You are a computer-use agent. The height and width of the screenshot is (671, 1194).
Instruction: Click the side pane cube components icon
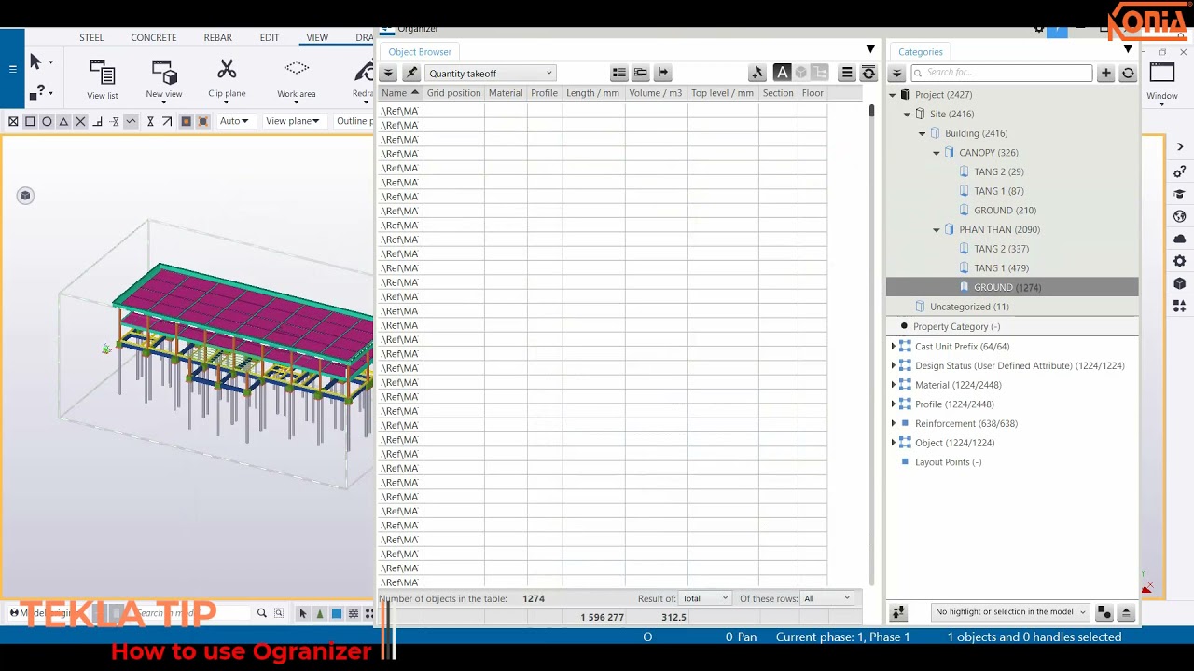point(1180,283)
